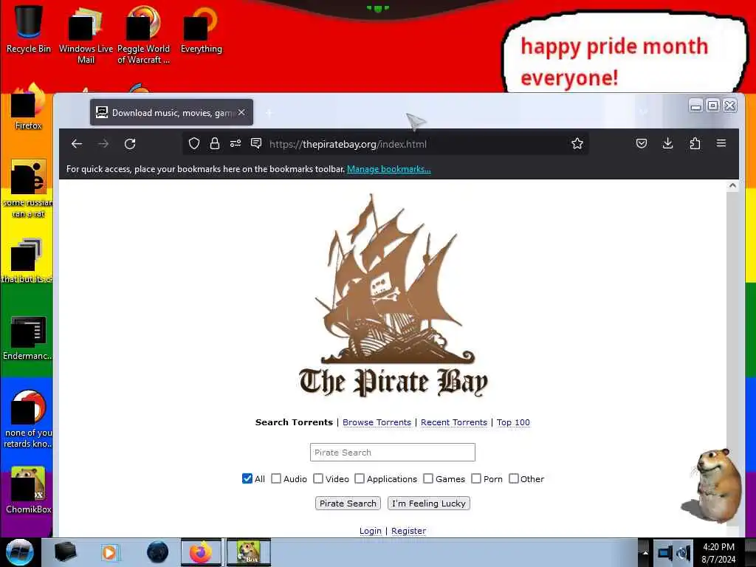Screen dimensions: 756x567
Task: Reload the Pirate Bay page
Action: [130, 144]
